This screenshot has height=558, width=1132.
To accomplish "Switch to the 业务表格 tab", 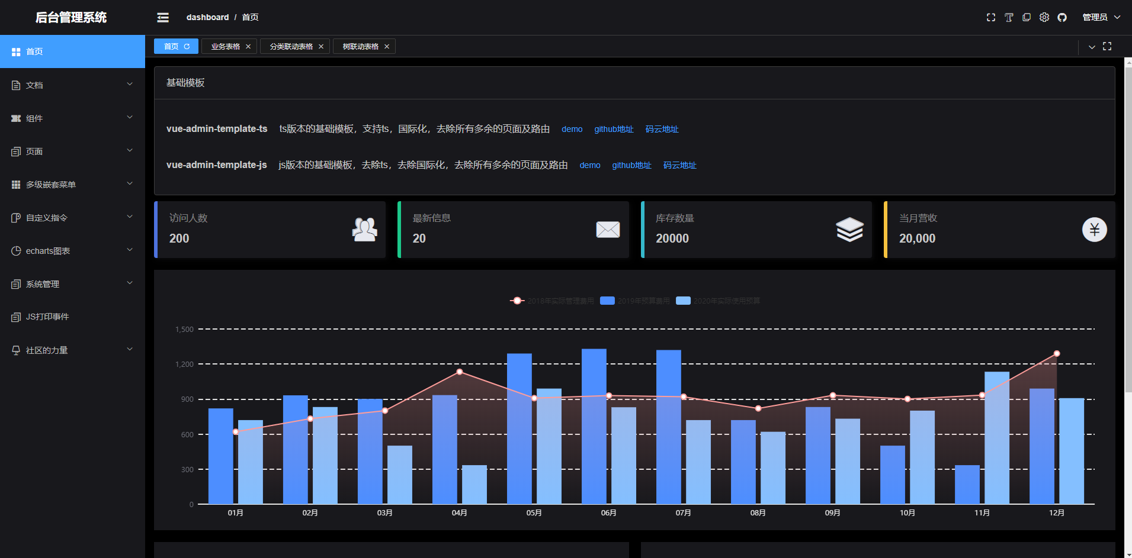I will click(224, 46).
